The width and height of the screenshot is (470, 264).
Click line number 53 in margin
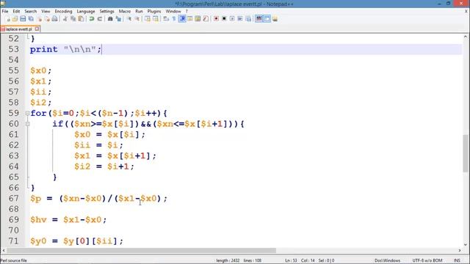click(13, 49)
